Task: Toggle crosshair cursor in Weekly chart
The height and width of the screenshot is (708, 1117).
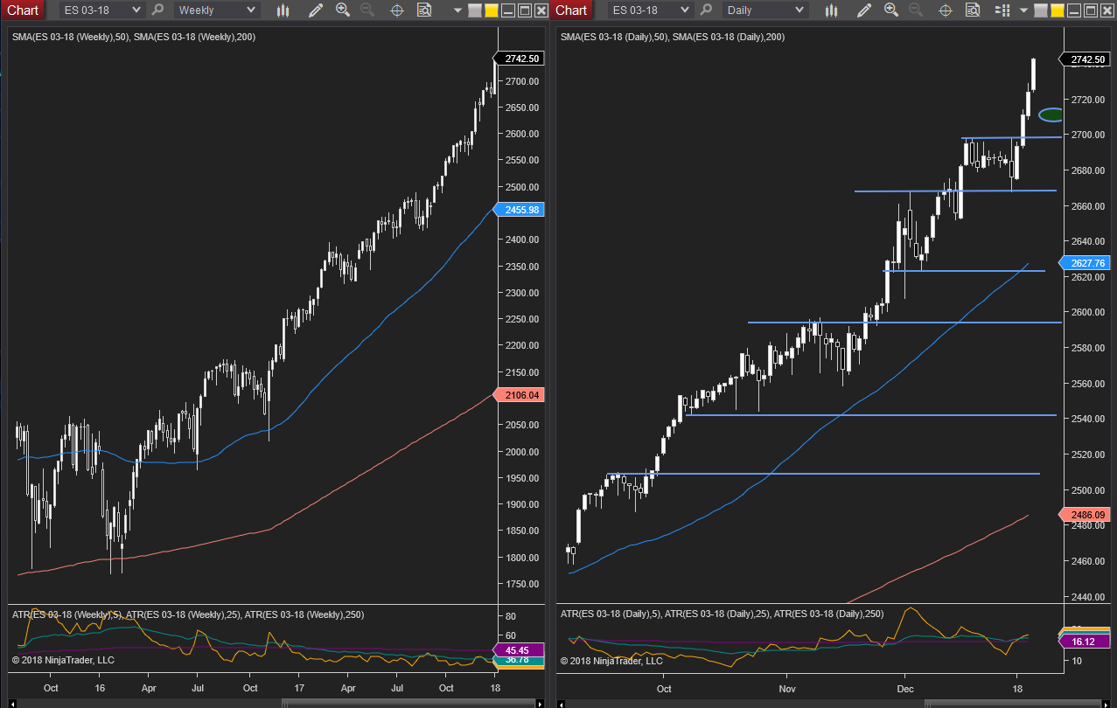Action: 397,10
